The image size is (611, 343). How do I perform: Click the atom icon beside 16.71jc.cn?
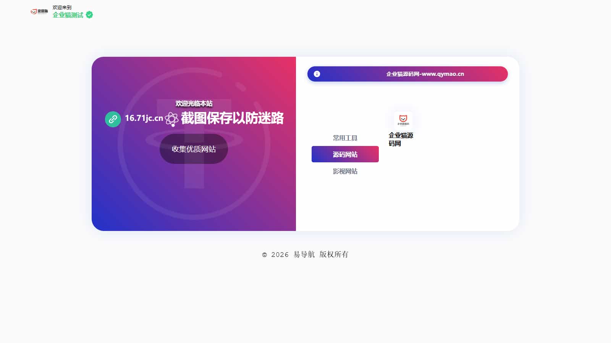click(172, 119)
